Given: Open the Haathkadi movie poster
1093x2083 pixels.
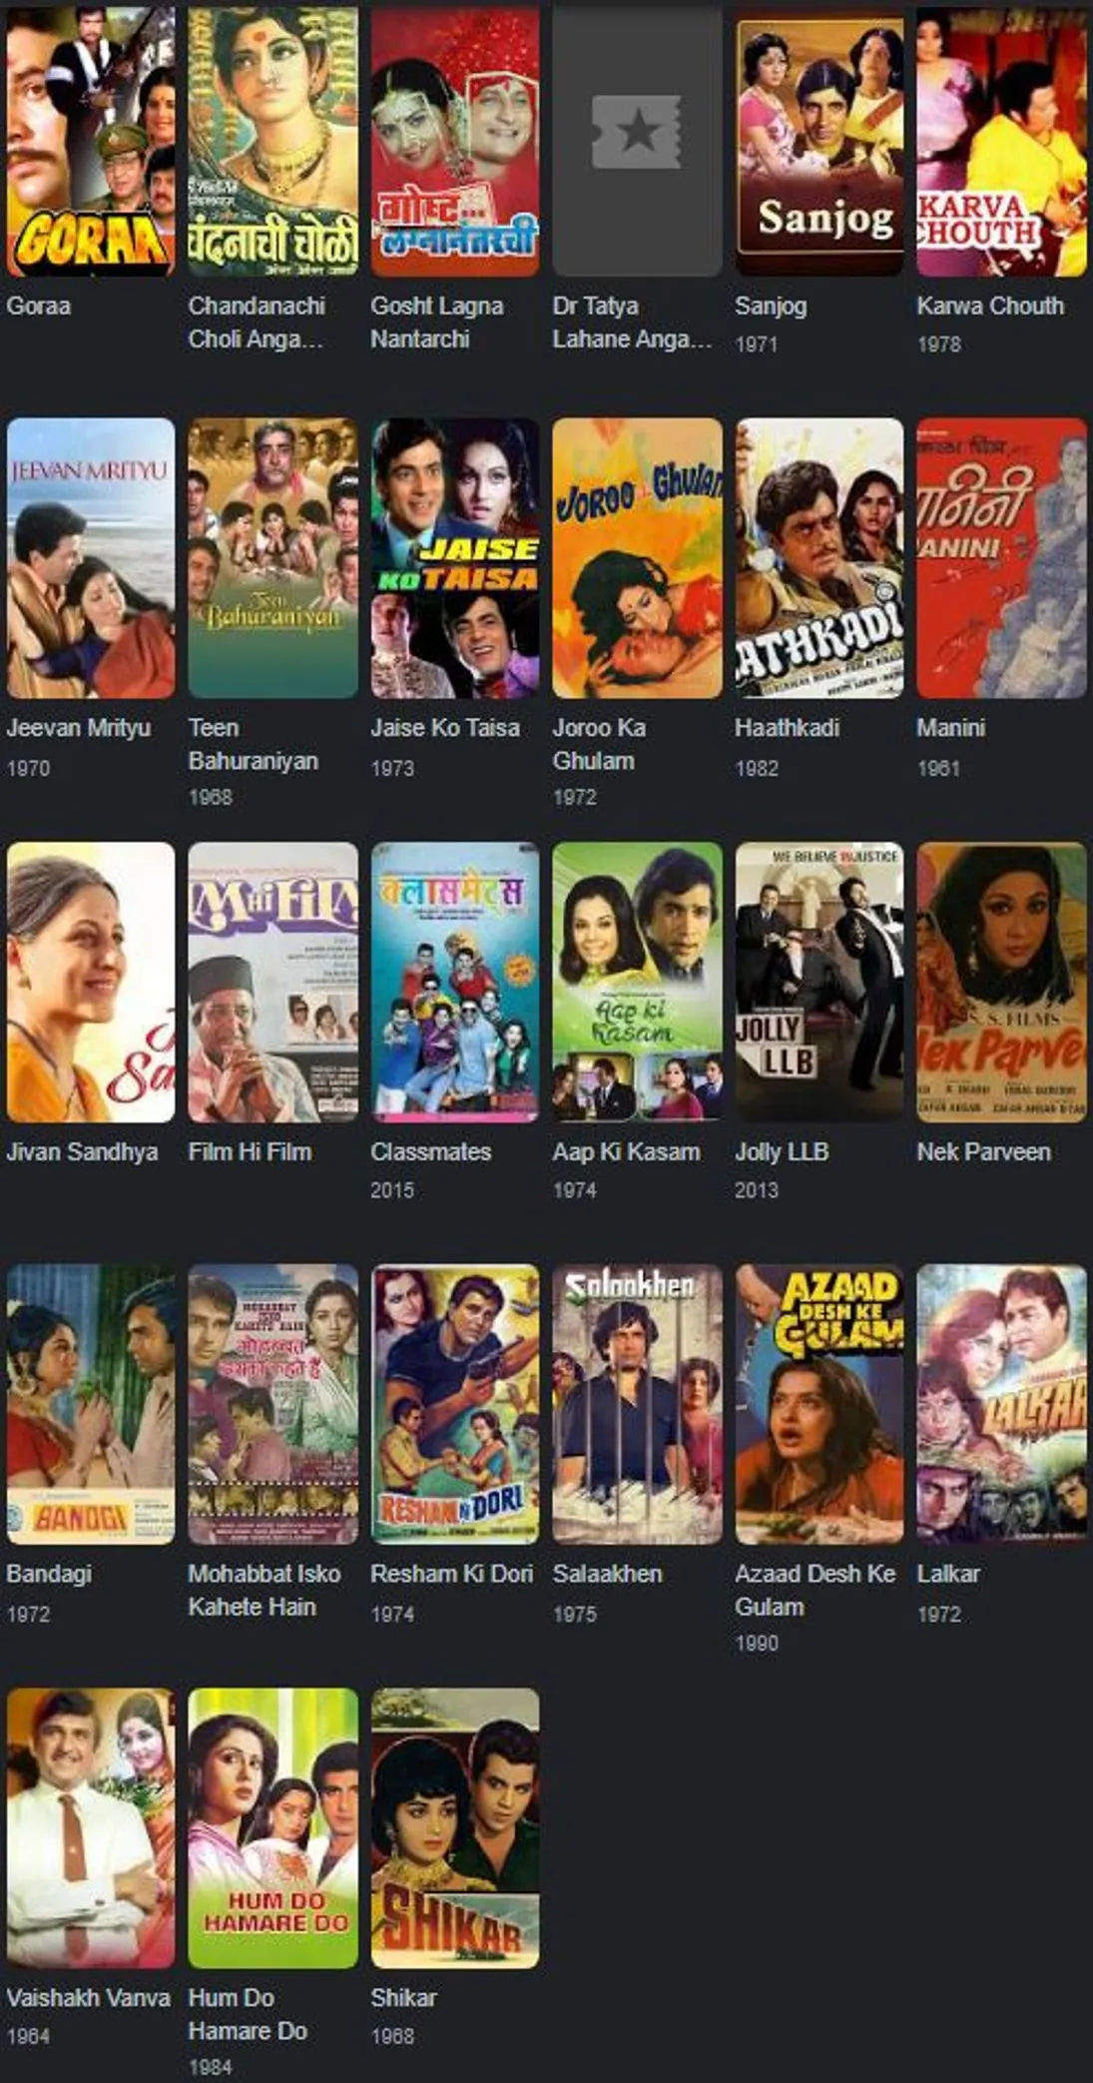Looking at the screenshot, I should coord(819,557).
